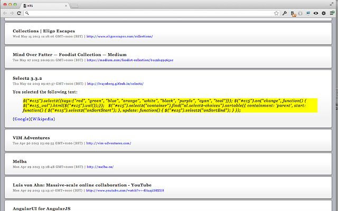This screenshot has height=211, width=338.
Task: Open the medium.com foodist-collection link
Action: click(130, 60)
